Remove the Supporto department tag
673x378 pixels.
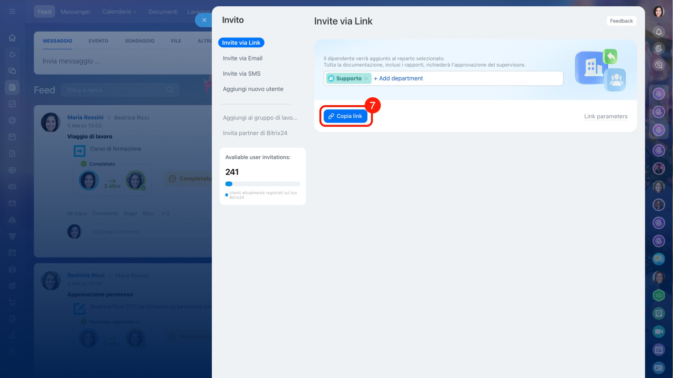366,78
